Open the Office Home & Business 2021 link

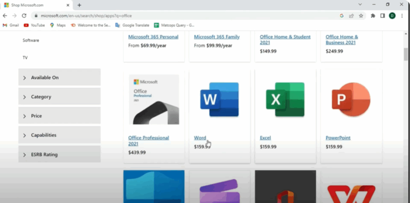coord(342,40)
